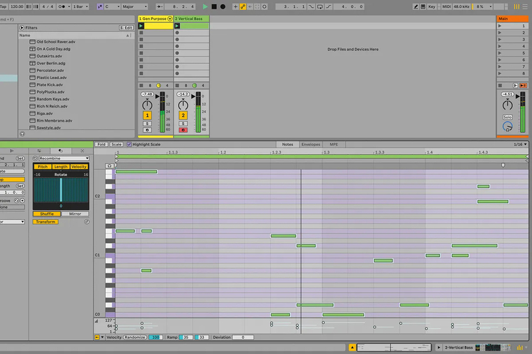Click the Main track volume fader
The width and height of the screenshot is (532, 354).
[x=518, y=96]
